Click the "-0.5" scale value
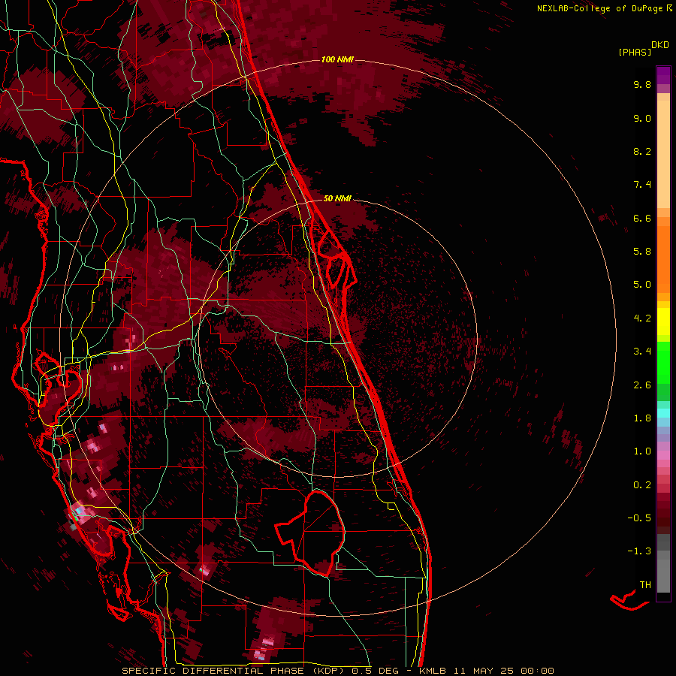676x676 pixels. click(x=639, y=518)
